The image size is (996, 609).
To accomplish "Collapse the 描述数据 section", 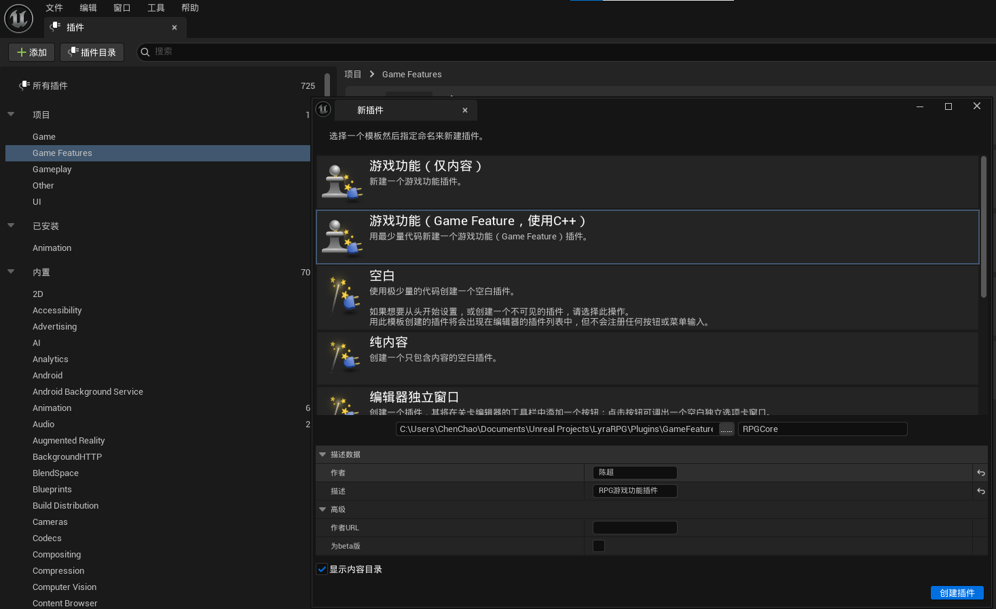I will [x=322, y=454].
